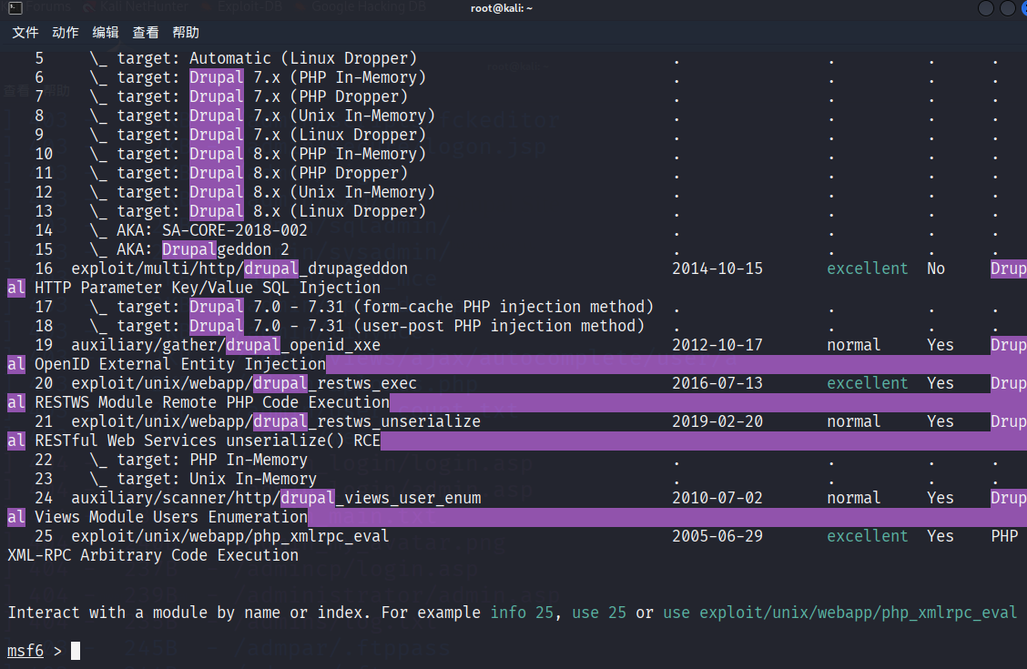Click target Drupal 7.x (PHP Dropper)
This screenshot has width=1027, height=669.
(x=249, y=96)
